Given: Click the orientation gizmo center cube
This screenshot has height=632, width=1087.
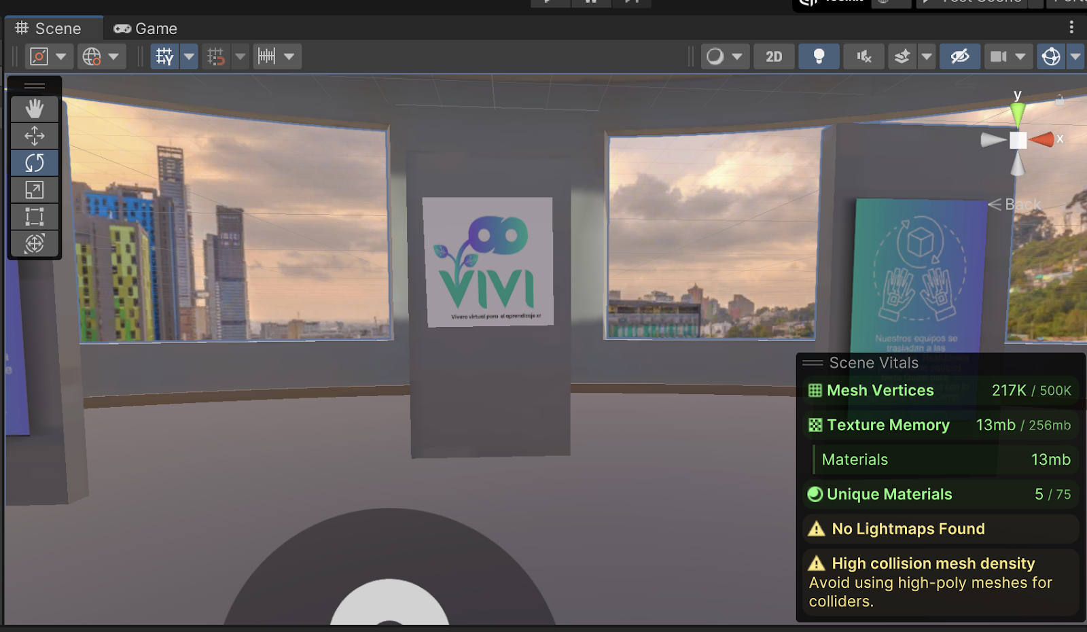Looking at the screenshot, I should [1018, 140].
